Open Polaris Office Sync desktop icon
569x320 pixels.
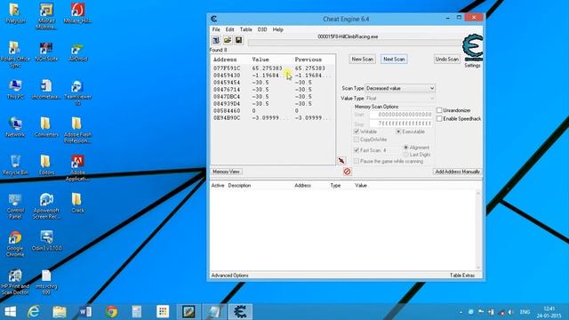click(15, 54)
